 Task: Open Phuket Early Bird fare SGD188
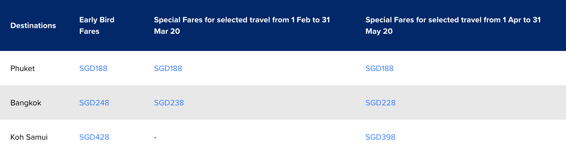coord(93,68)
